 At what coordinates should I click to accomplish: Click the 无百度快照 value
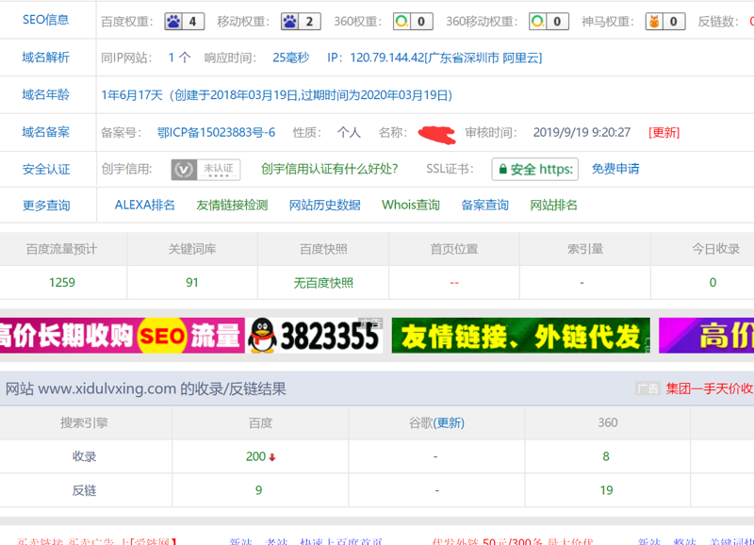point(323,282)
